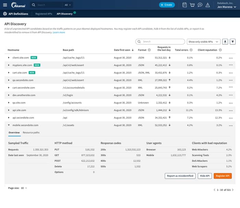
Task: Open the Page size dropdown
Action: tap(24, 188)
